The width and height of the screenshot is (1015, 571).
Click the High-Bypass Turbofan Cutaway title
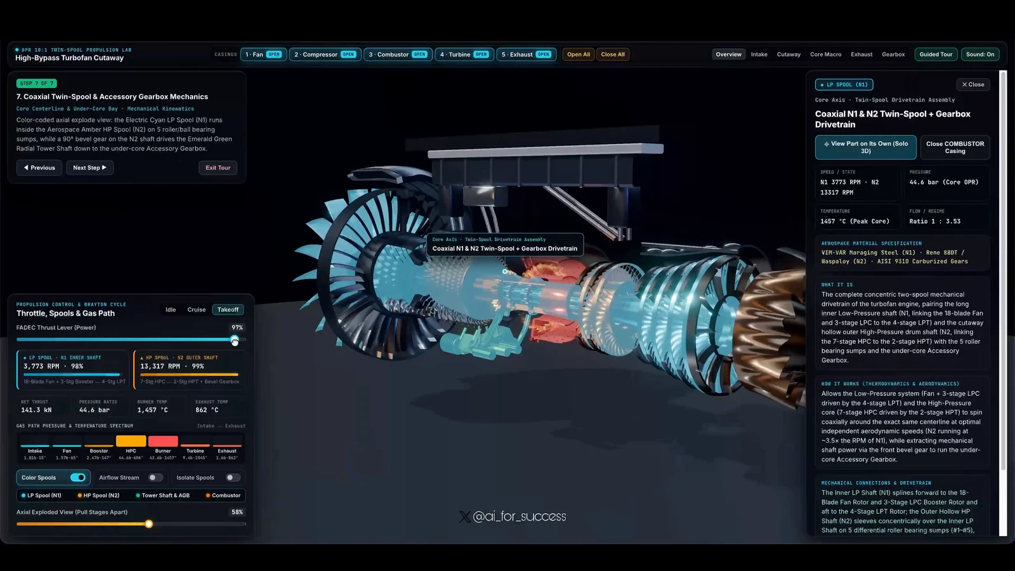[69, 58]
